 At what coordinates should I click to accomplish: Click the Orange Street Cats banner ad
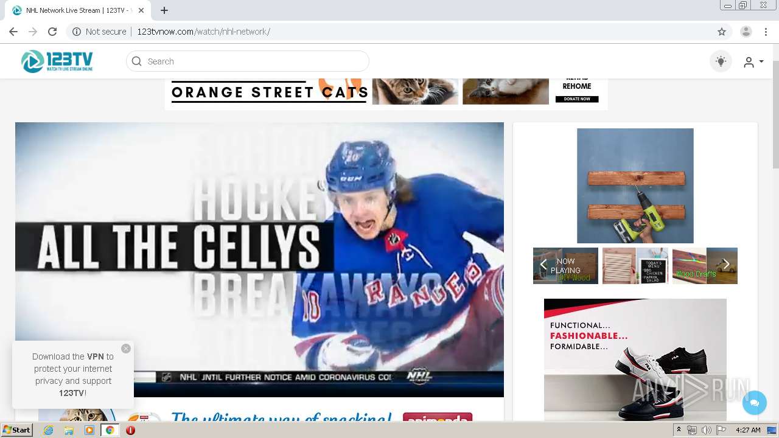click(386, 93)
